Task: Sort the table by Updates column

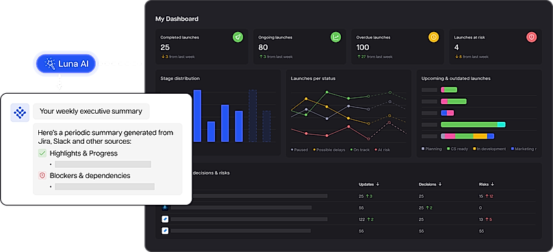Action: point(368,184)
